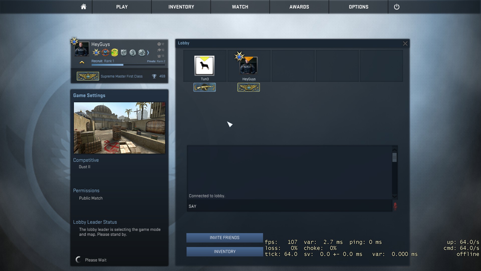Click the Supreme Master First Class rank badge

[x=88, y=76]
